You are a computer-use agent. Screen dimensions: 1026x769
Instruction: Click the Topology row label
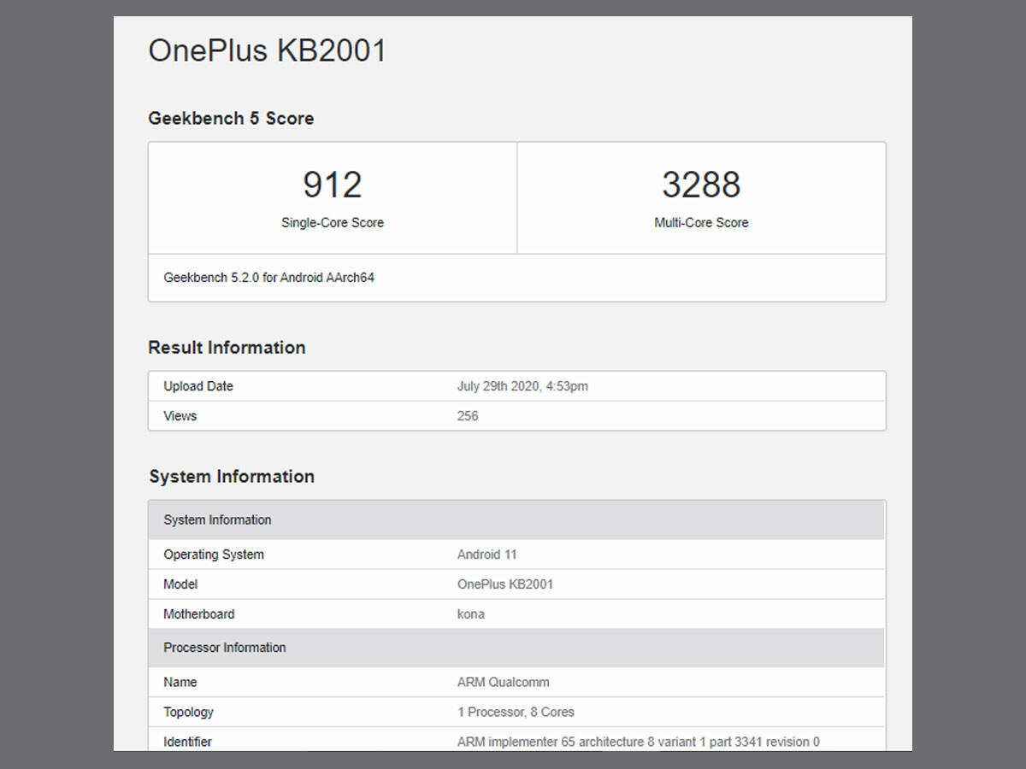[189, 713]
